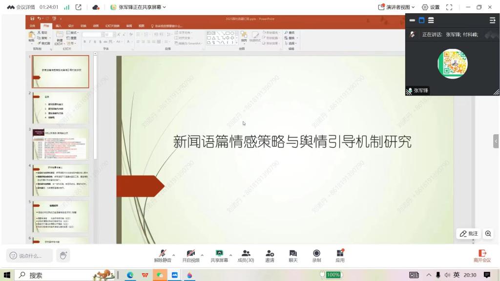
Task: Expand audio options arrow beside 解除静音
Action: [174, 255]
